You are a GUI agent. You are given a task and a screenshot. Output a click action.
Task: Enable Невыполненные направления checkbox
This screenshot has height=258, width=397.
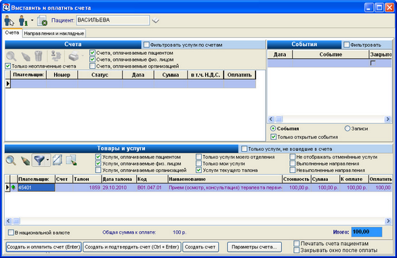(x=293, y=170)
